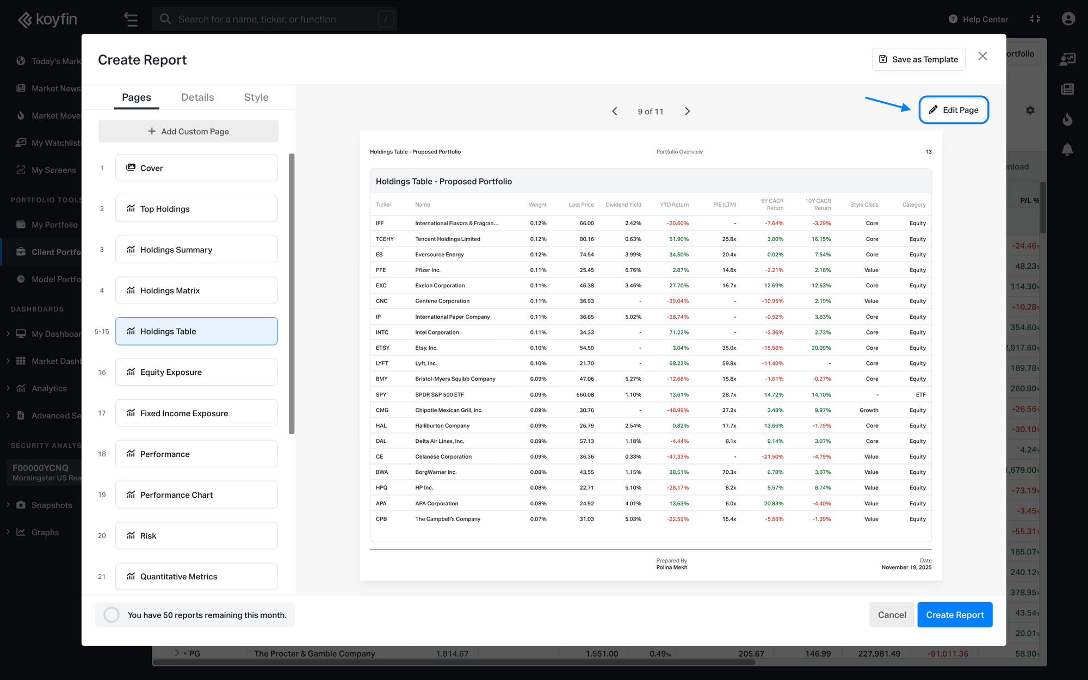
Task: Expand Snapshots in the sidebar
Action: point(8,505)
